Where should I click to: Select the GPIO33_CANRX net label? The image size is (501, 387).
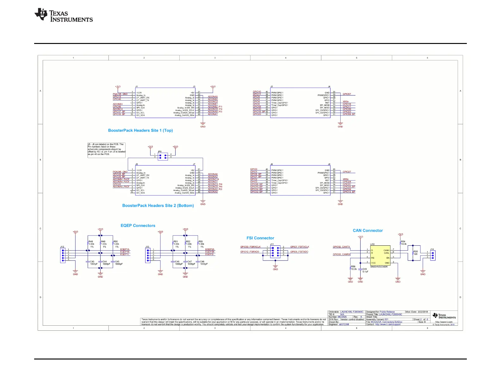coord(342,255)
